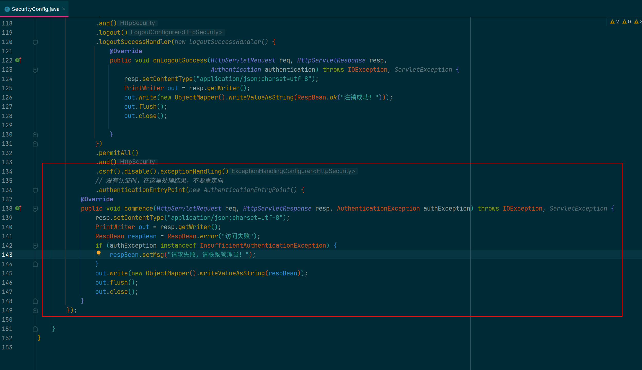This screenshot has width=642, height=370.
Task: Select the SecurityConfig.java editor tab
Action: 36,9
